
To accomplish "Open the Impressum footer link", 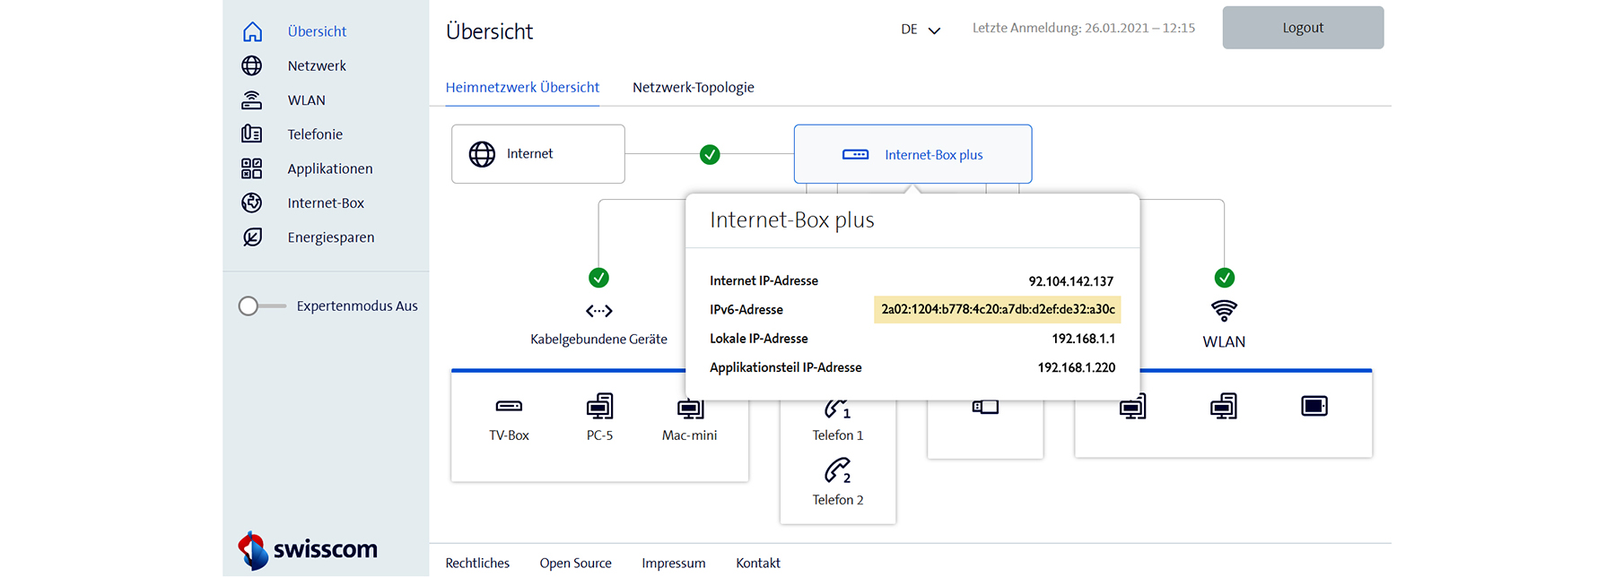I will click(x=673, y=563).
